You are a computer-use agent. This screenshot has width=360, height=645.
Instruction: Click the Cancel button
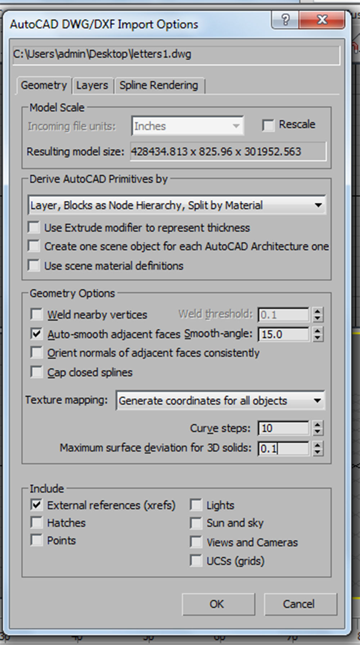tap(301, 604)
